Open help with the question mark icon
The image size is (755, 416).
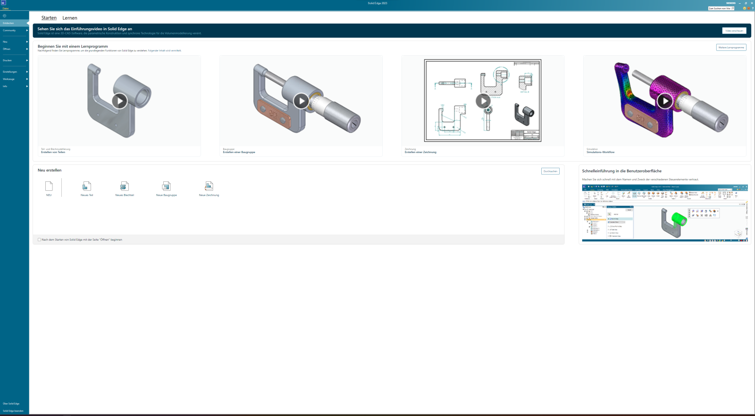[752, 8]
